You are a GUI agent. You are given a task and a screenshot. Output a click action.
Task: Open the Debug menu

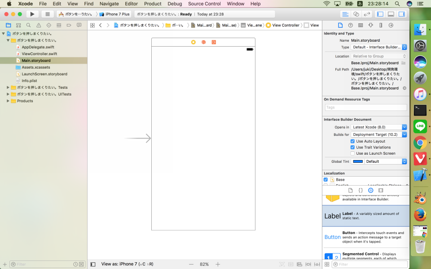pos(175,4)
